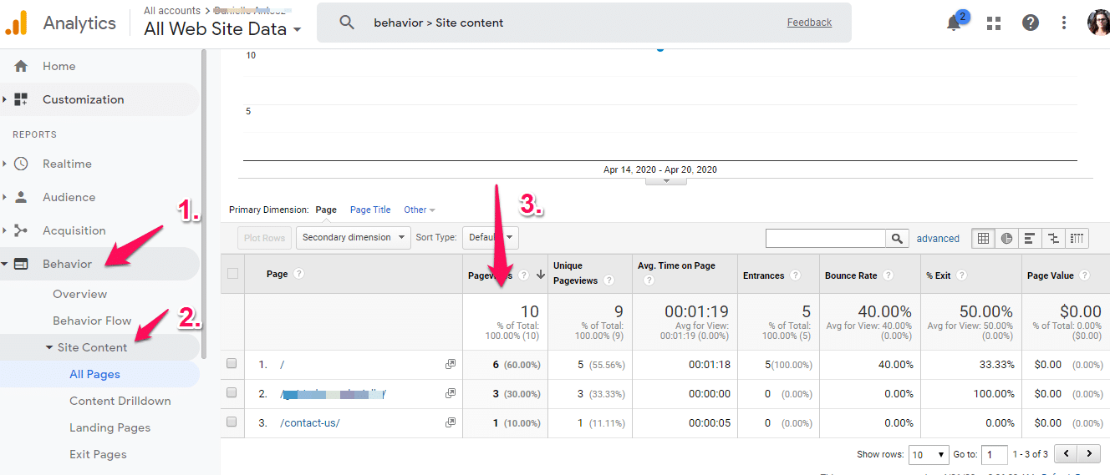Toggle the select-all checkbox in table header
Viewport: 1110px width, 475px height.
[232, 274]
